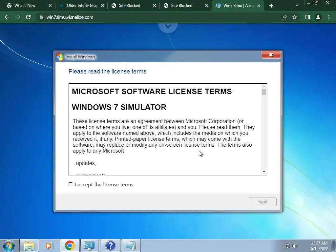Toggle the browser side panel icon
This screenshot has height=252, width=336.
[308, 17]
